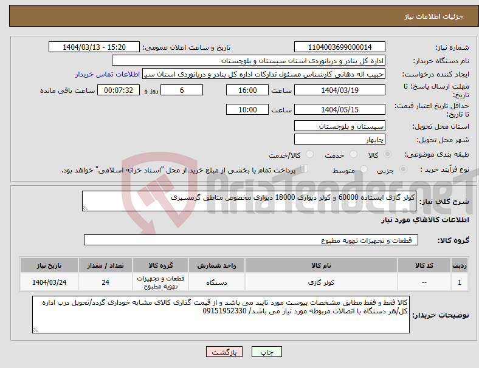Screen dimensions: 479x368
Task: Click the ردیف column header
Action: pos(459,265)
